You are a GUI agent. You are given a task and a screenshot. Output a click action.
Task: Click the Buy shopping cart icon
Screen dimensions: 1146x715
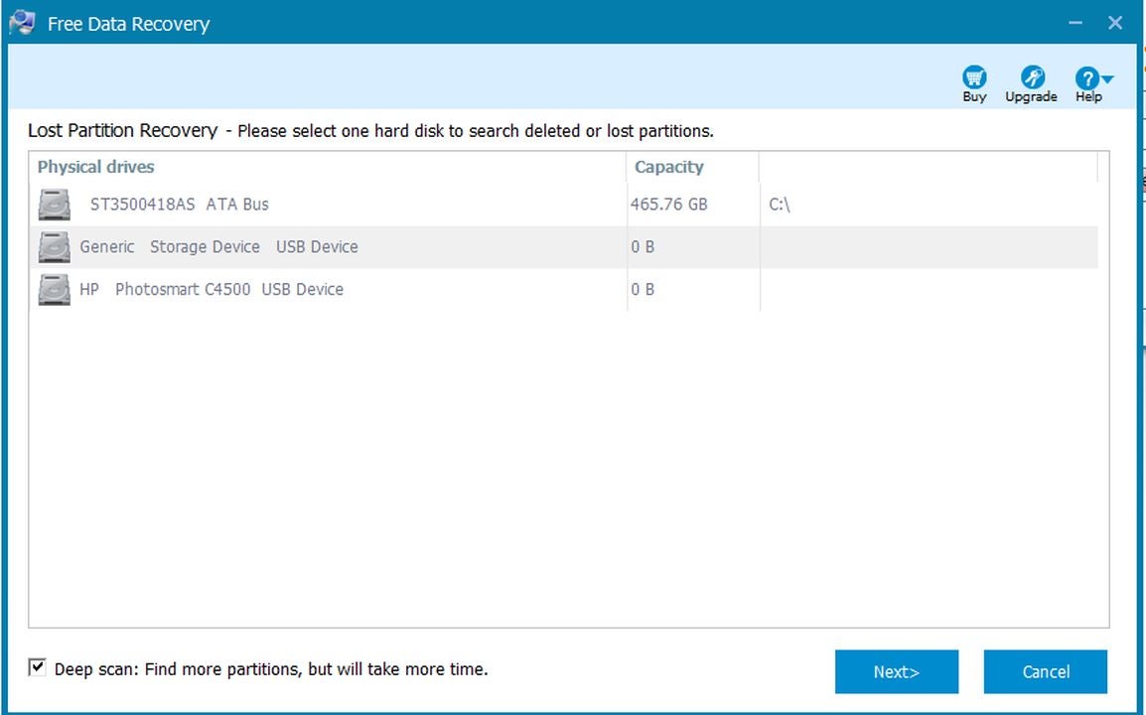973,76
